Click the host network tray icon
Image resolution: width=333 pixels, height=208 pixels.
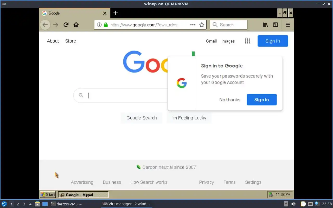310,204
